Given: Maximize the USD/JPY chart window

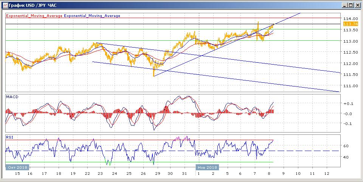Looking at the screenshot, I should pos(351,5).
